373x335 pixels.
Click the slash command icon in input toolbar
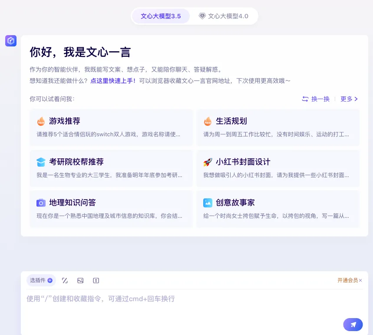(65, 281)
